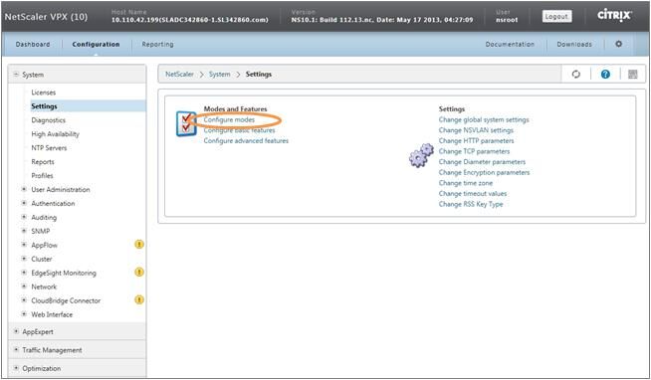Select Profiles in the System tree

[x=43, y=176]
